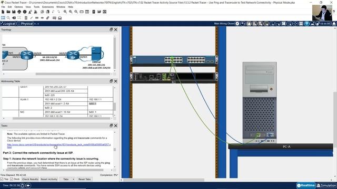Zoom in using the magnifier plus icon
The height and width of the screenshot is (189, 337).
[65, 12]
